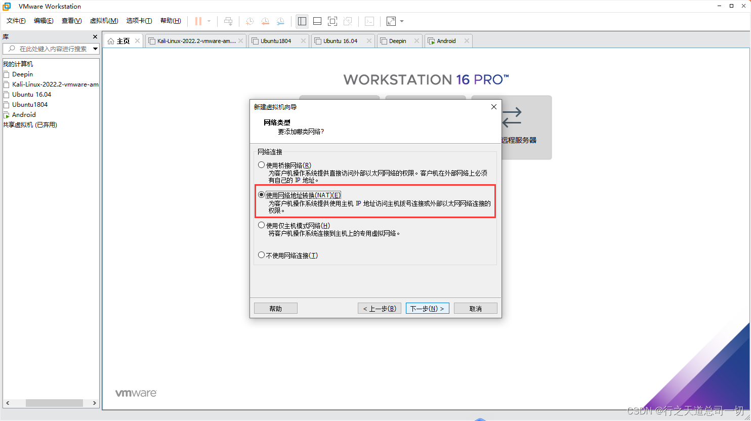This screenshot has width=751, height=421.
Task: Close the Android tab
Action: click(x=467, y=41)
